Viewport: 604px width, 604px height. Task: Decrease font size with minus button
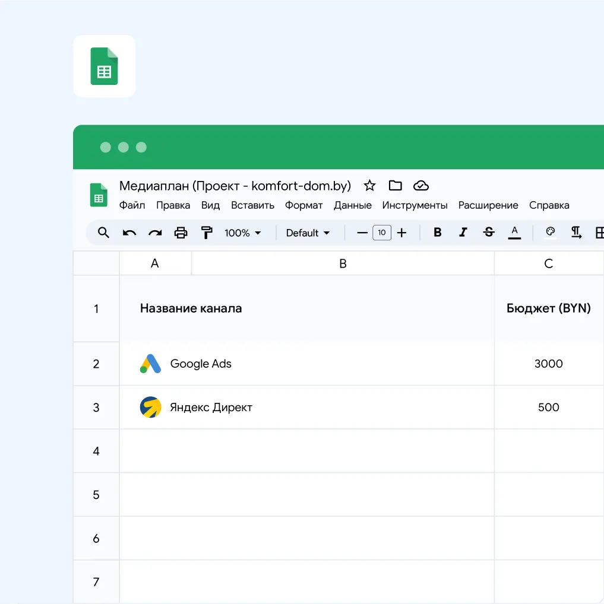[362, 233]
